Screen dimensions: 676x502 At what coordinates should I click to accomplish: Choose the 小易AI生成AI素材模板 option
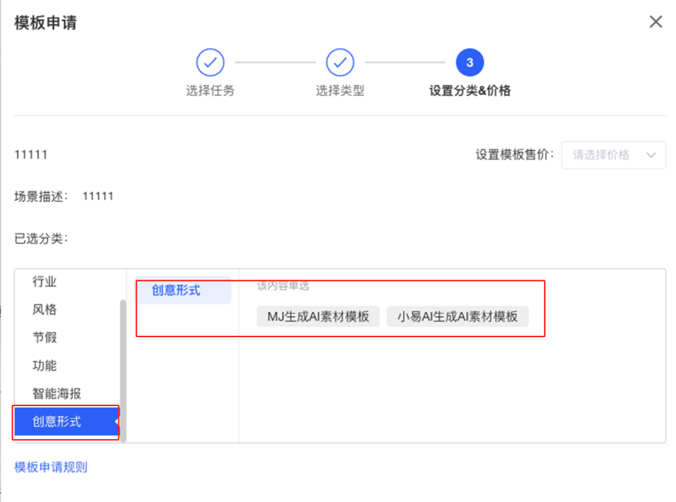coord(458,316)
